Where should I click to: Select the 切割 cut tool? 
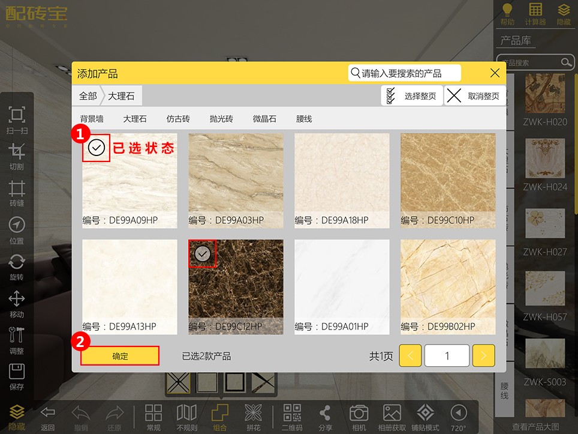point(17,157)
